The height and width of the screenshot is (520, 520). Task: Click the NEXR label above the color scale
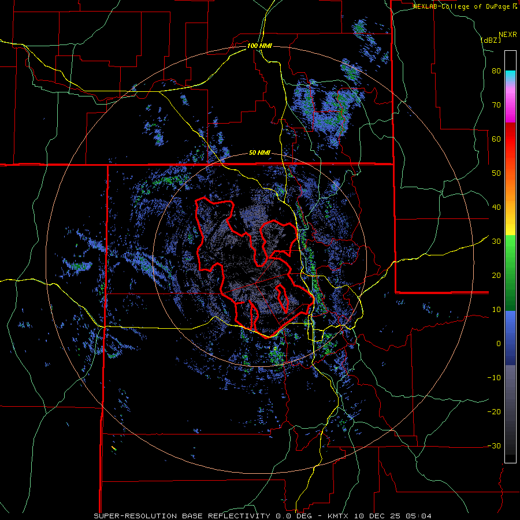(x=507, y=35)
